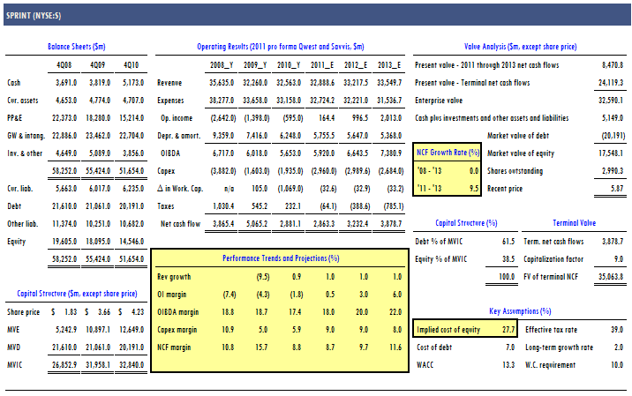Click the FV of terminal NCF value 35,063.8
This screenshot has width=632, height=396.
pos(609,276)
